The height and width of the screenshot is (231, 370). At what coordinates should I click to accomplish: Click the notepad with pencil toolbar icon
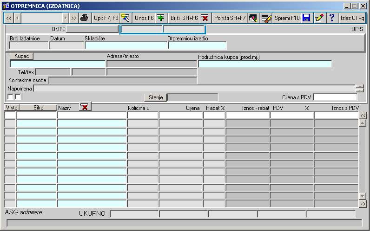coord(319,18)
